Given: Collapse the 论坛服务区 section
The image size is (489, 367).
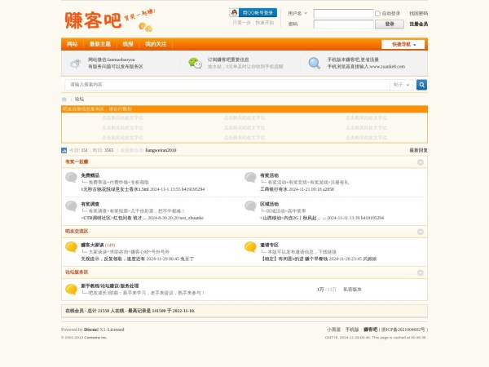Looking at the screenshot, I should click(421, 272).
